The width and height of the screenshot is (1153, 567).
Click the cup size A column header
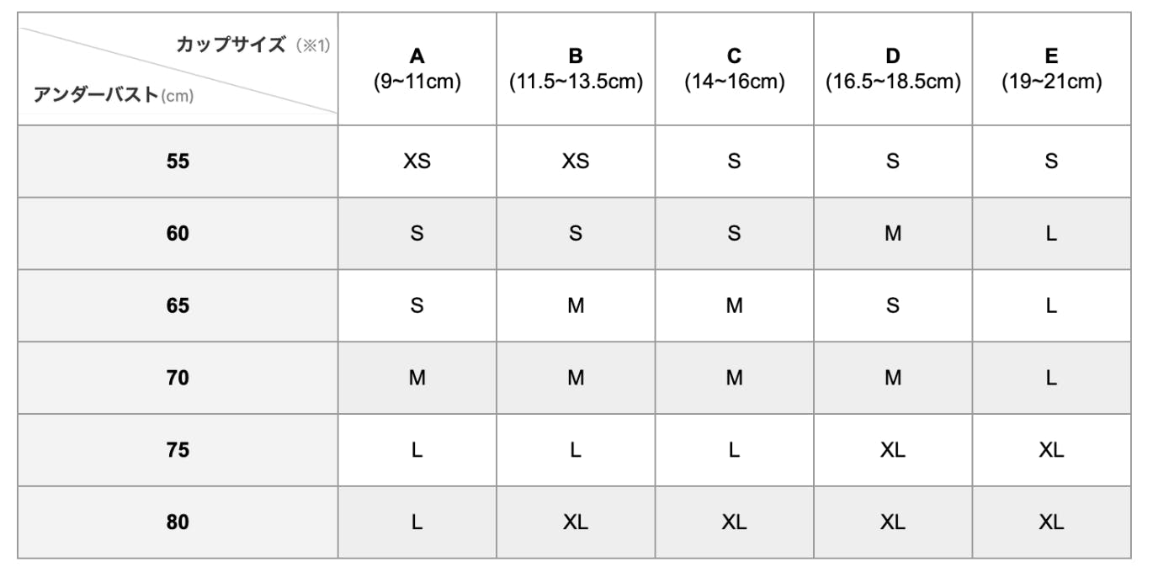417,69
